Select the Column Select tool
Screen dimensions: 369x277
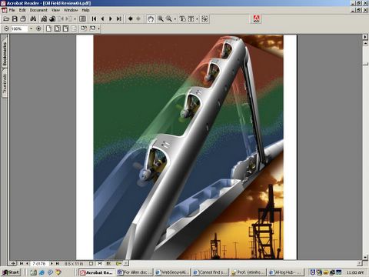(191, 18)
